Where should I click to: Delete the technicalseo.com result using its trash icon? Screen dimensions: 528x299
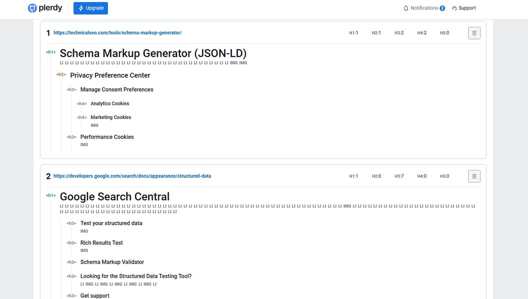(x=474, y=33)
